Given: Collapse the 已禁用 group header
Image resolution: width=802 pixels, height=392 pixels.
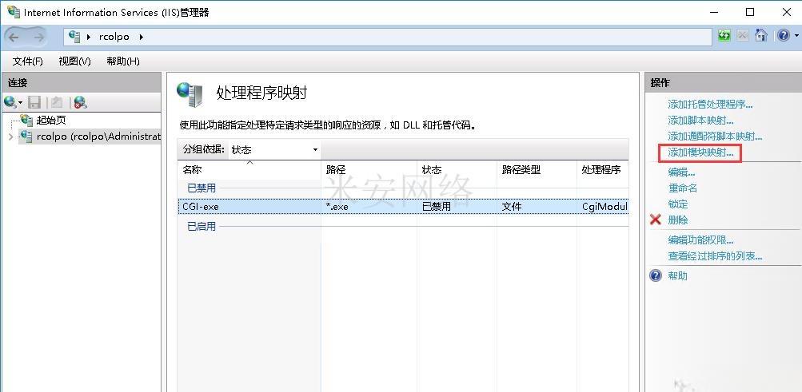Looking at the screenshot, I should tap(201, 188).
